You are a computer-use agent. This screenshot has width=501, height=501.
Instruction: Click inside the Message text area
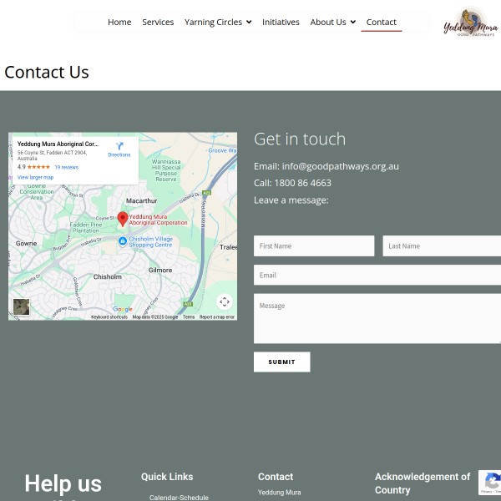(x=377, y=318)
